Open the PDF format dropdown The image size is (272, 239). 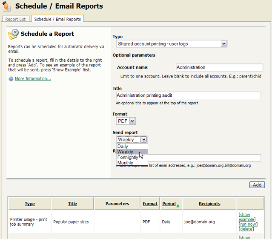coord(126,121)
